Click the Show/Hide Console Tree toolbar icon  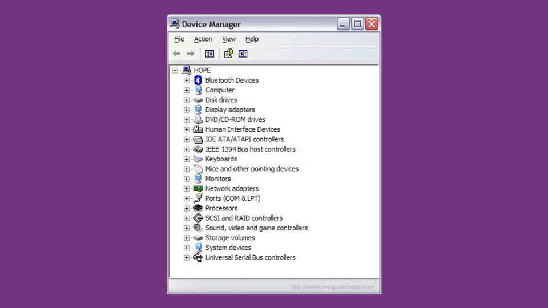pyautogui.click(x=209, y=54)
